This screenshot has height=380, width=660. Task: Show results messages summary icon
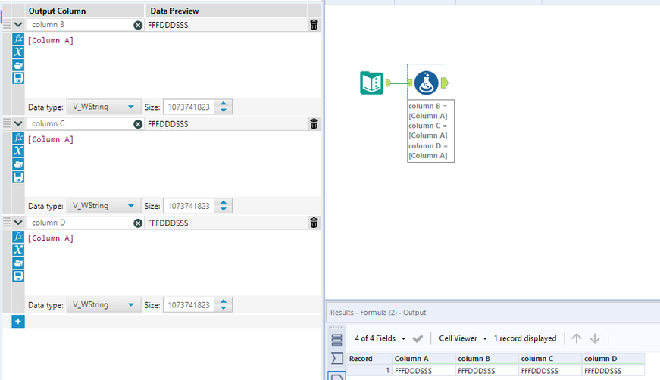[336, 358]
